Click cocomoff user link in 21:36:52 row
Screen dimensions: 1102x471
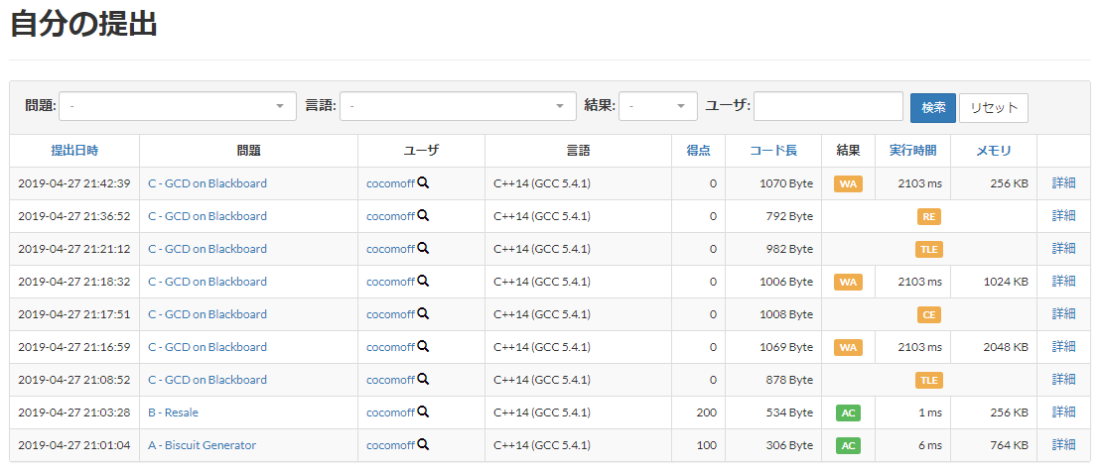click(x=391, y=216)
